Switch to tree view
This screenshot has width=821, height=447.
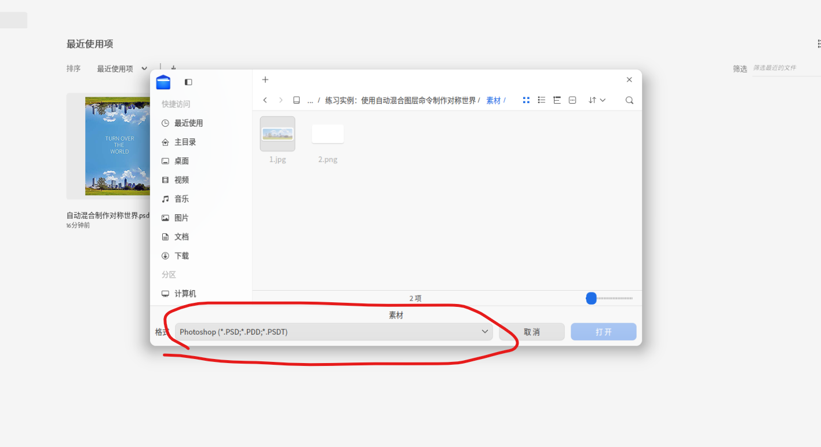click(x=557, y=100)
